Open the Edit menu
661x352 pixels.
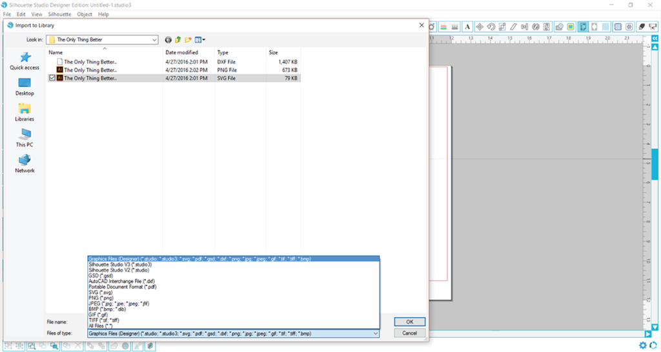point(21,14)
